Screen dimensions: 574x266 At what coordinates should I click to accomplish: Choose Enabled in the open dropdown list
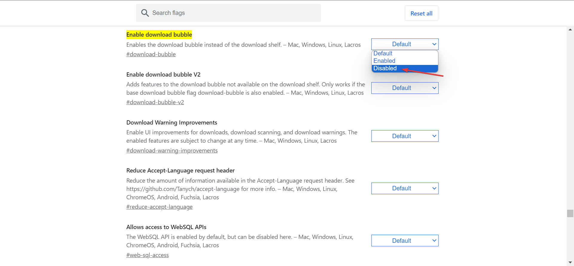[x=384, y=61]
